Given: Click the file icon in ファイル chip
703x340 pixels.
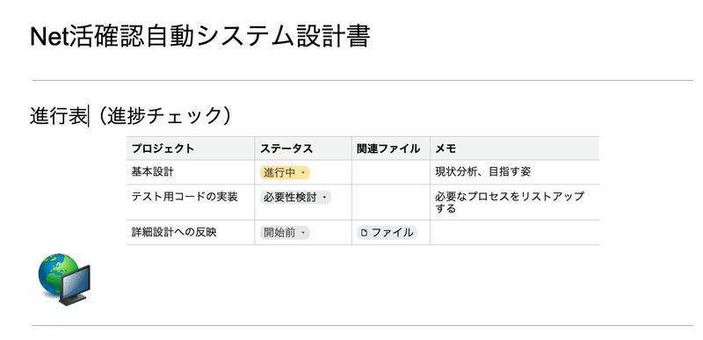Looking at the screenshot, I should (x=364, y=233).
